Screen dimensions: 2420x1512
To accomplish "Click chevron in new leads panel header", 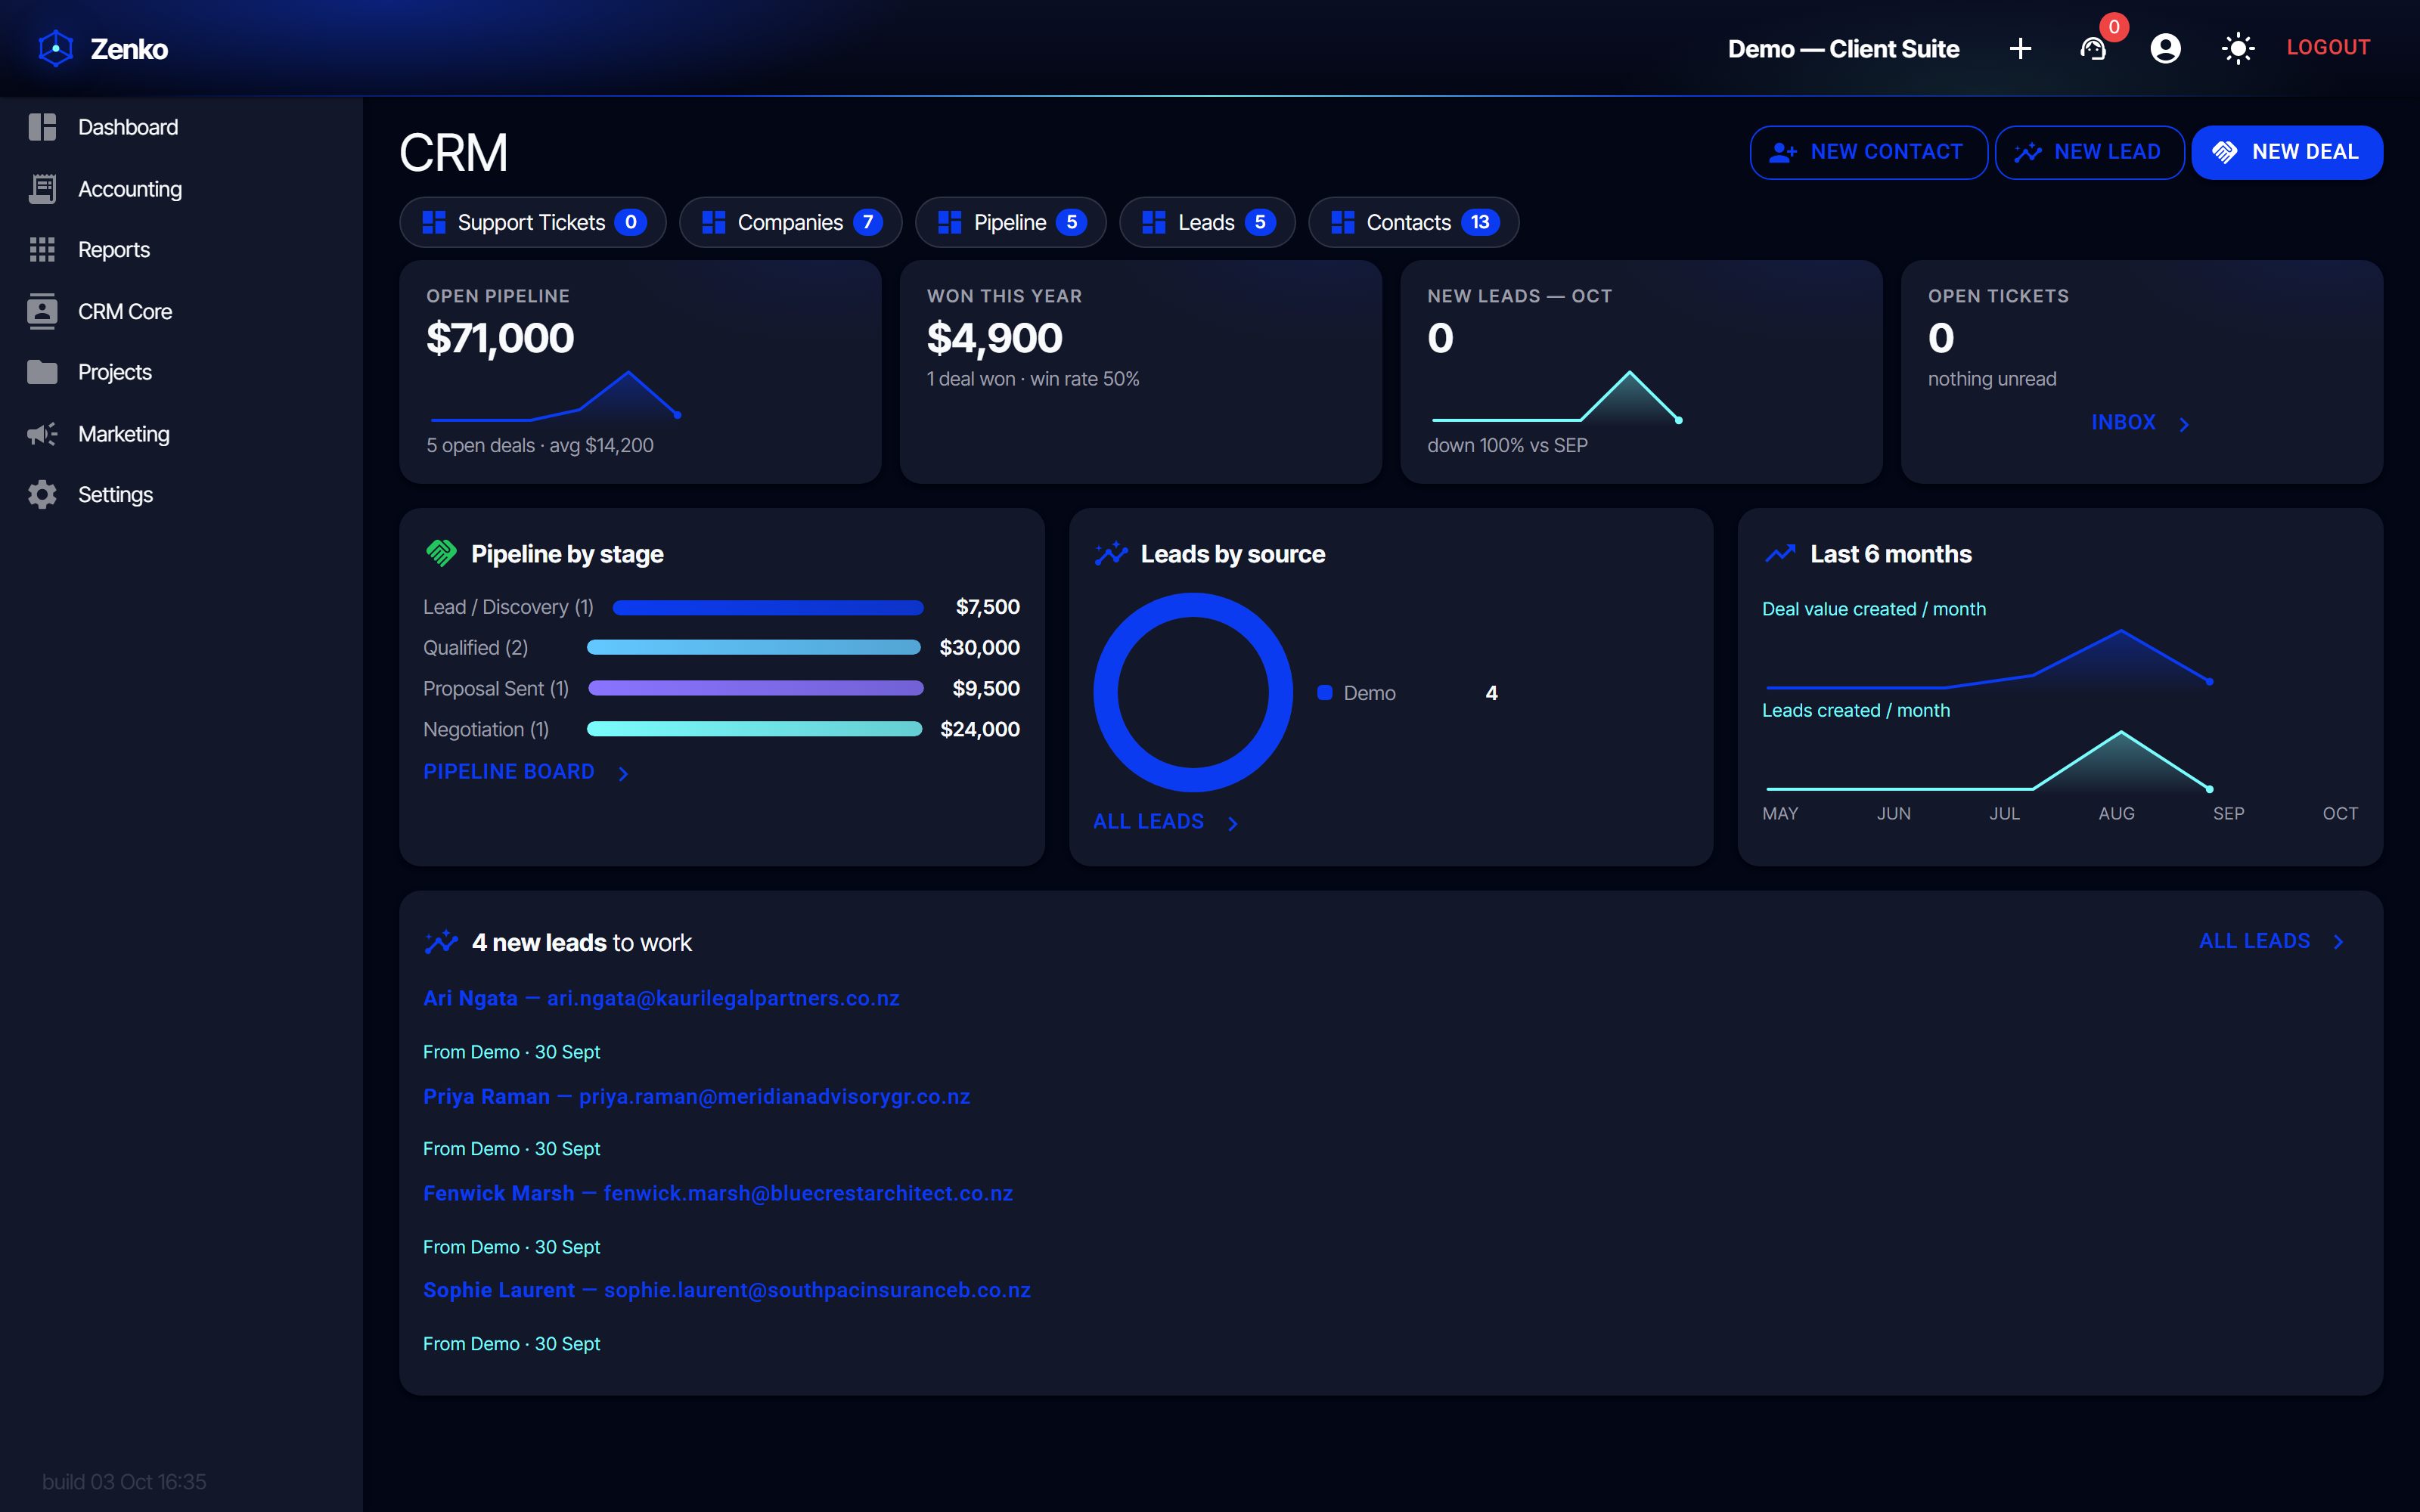I will pos(2338,942).
